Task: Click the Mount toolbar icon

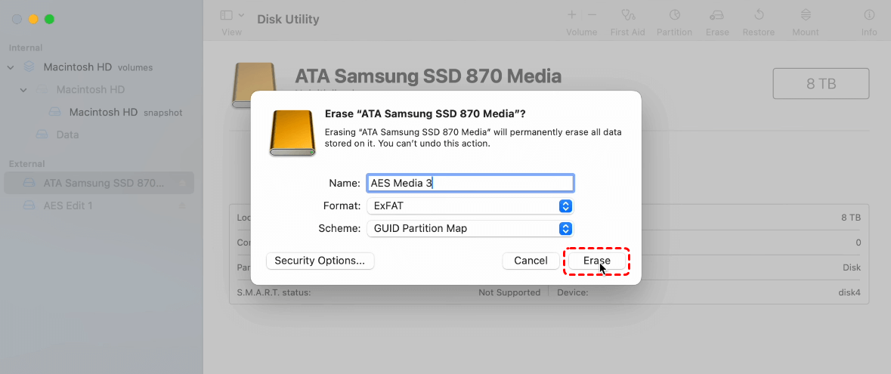Action: click(806, 15)
